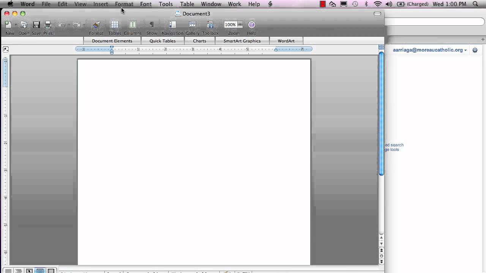Click the first-line indent marker on ruler
Screen dimensions: 486x273
(x=112, y=47)
